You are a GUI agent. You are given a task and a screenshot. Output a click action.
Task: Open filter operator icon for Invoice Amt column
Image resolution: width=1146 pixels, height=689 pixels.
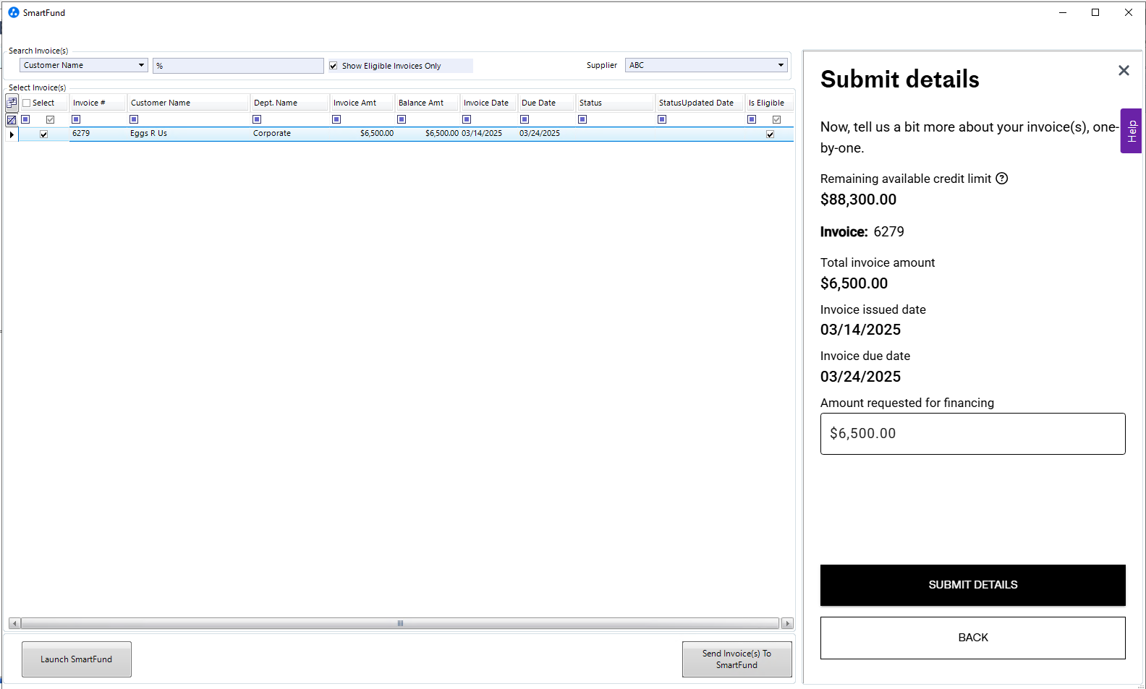coord(336,119)
